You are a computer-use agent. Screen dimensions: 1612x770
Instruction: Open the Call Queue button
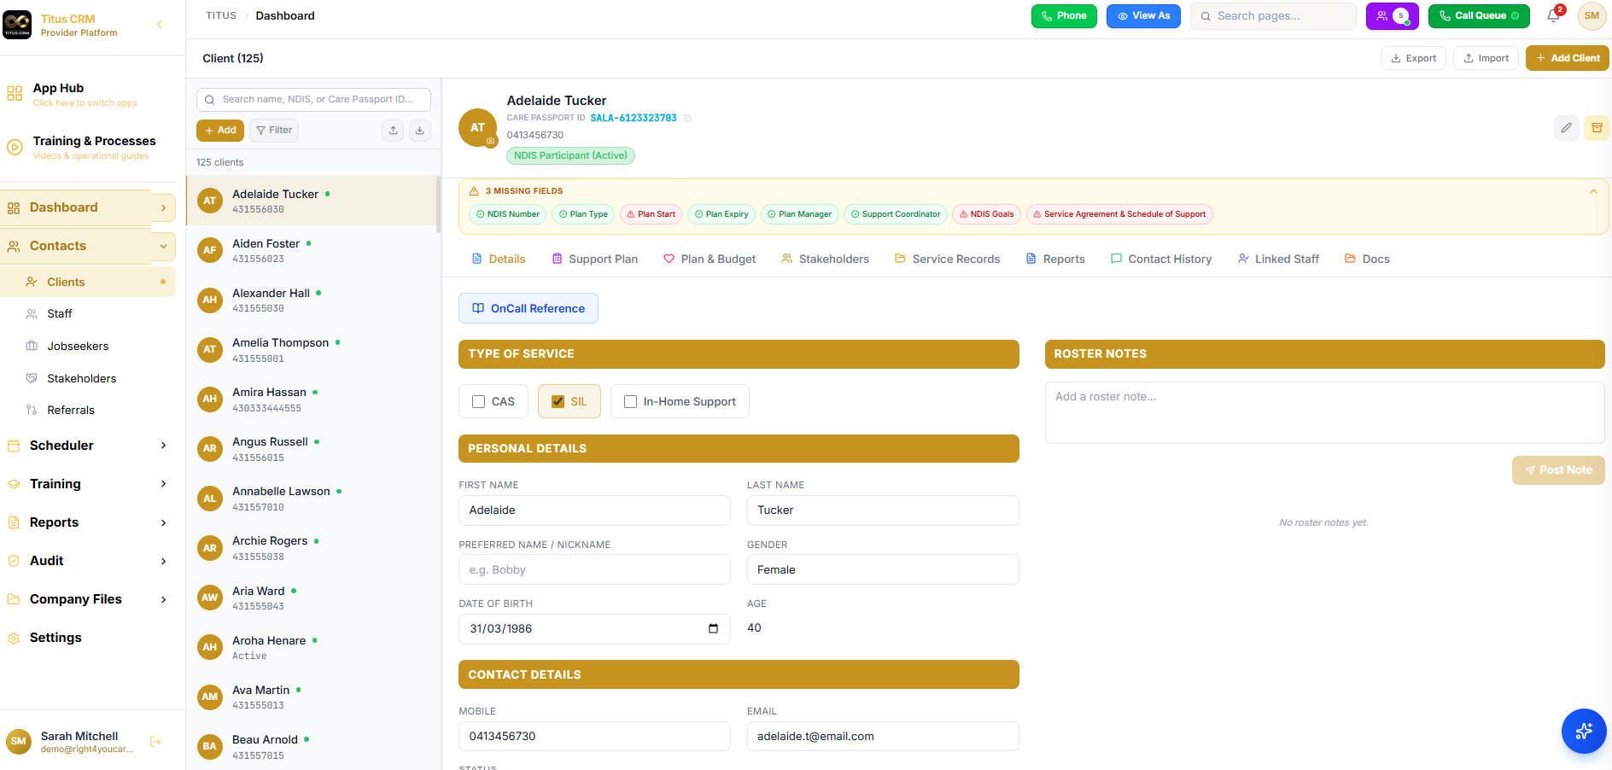coord(1479,16)
